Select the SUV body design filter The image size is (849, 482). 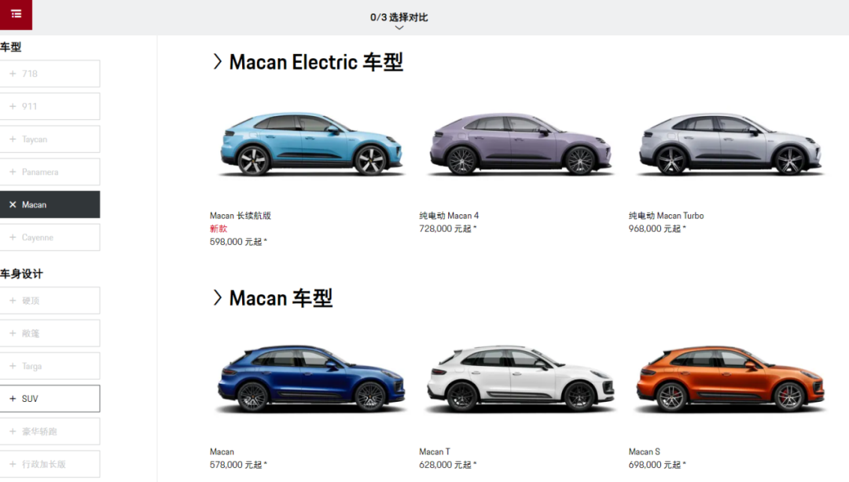click(x=50, y=399)
